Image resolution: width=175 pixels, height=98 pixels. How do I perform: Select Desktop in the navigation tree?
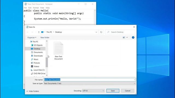[37, 49]
